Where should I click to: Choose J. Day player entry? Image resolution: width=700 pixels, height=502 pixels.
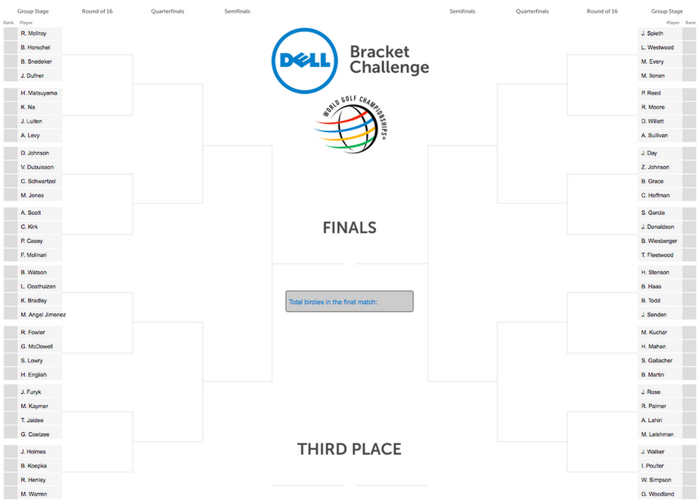pos(660,153)
